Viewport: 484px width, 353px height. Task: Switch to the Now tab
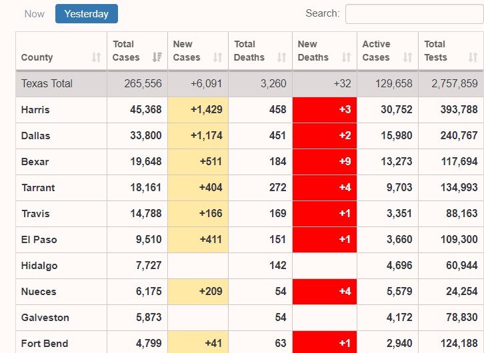35,14
